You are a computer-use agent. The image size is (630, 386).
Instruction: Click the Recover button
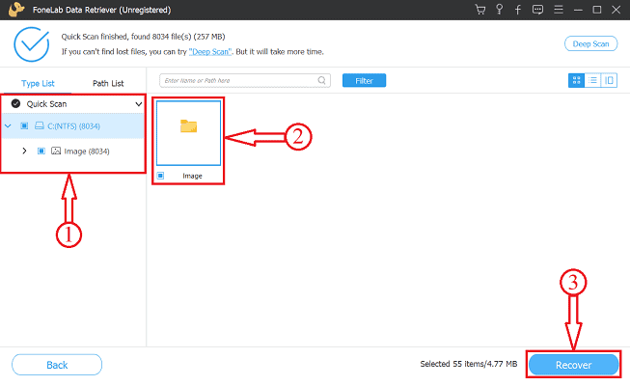[573, 365]
